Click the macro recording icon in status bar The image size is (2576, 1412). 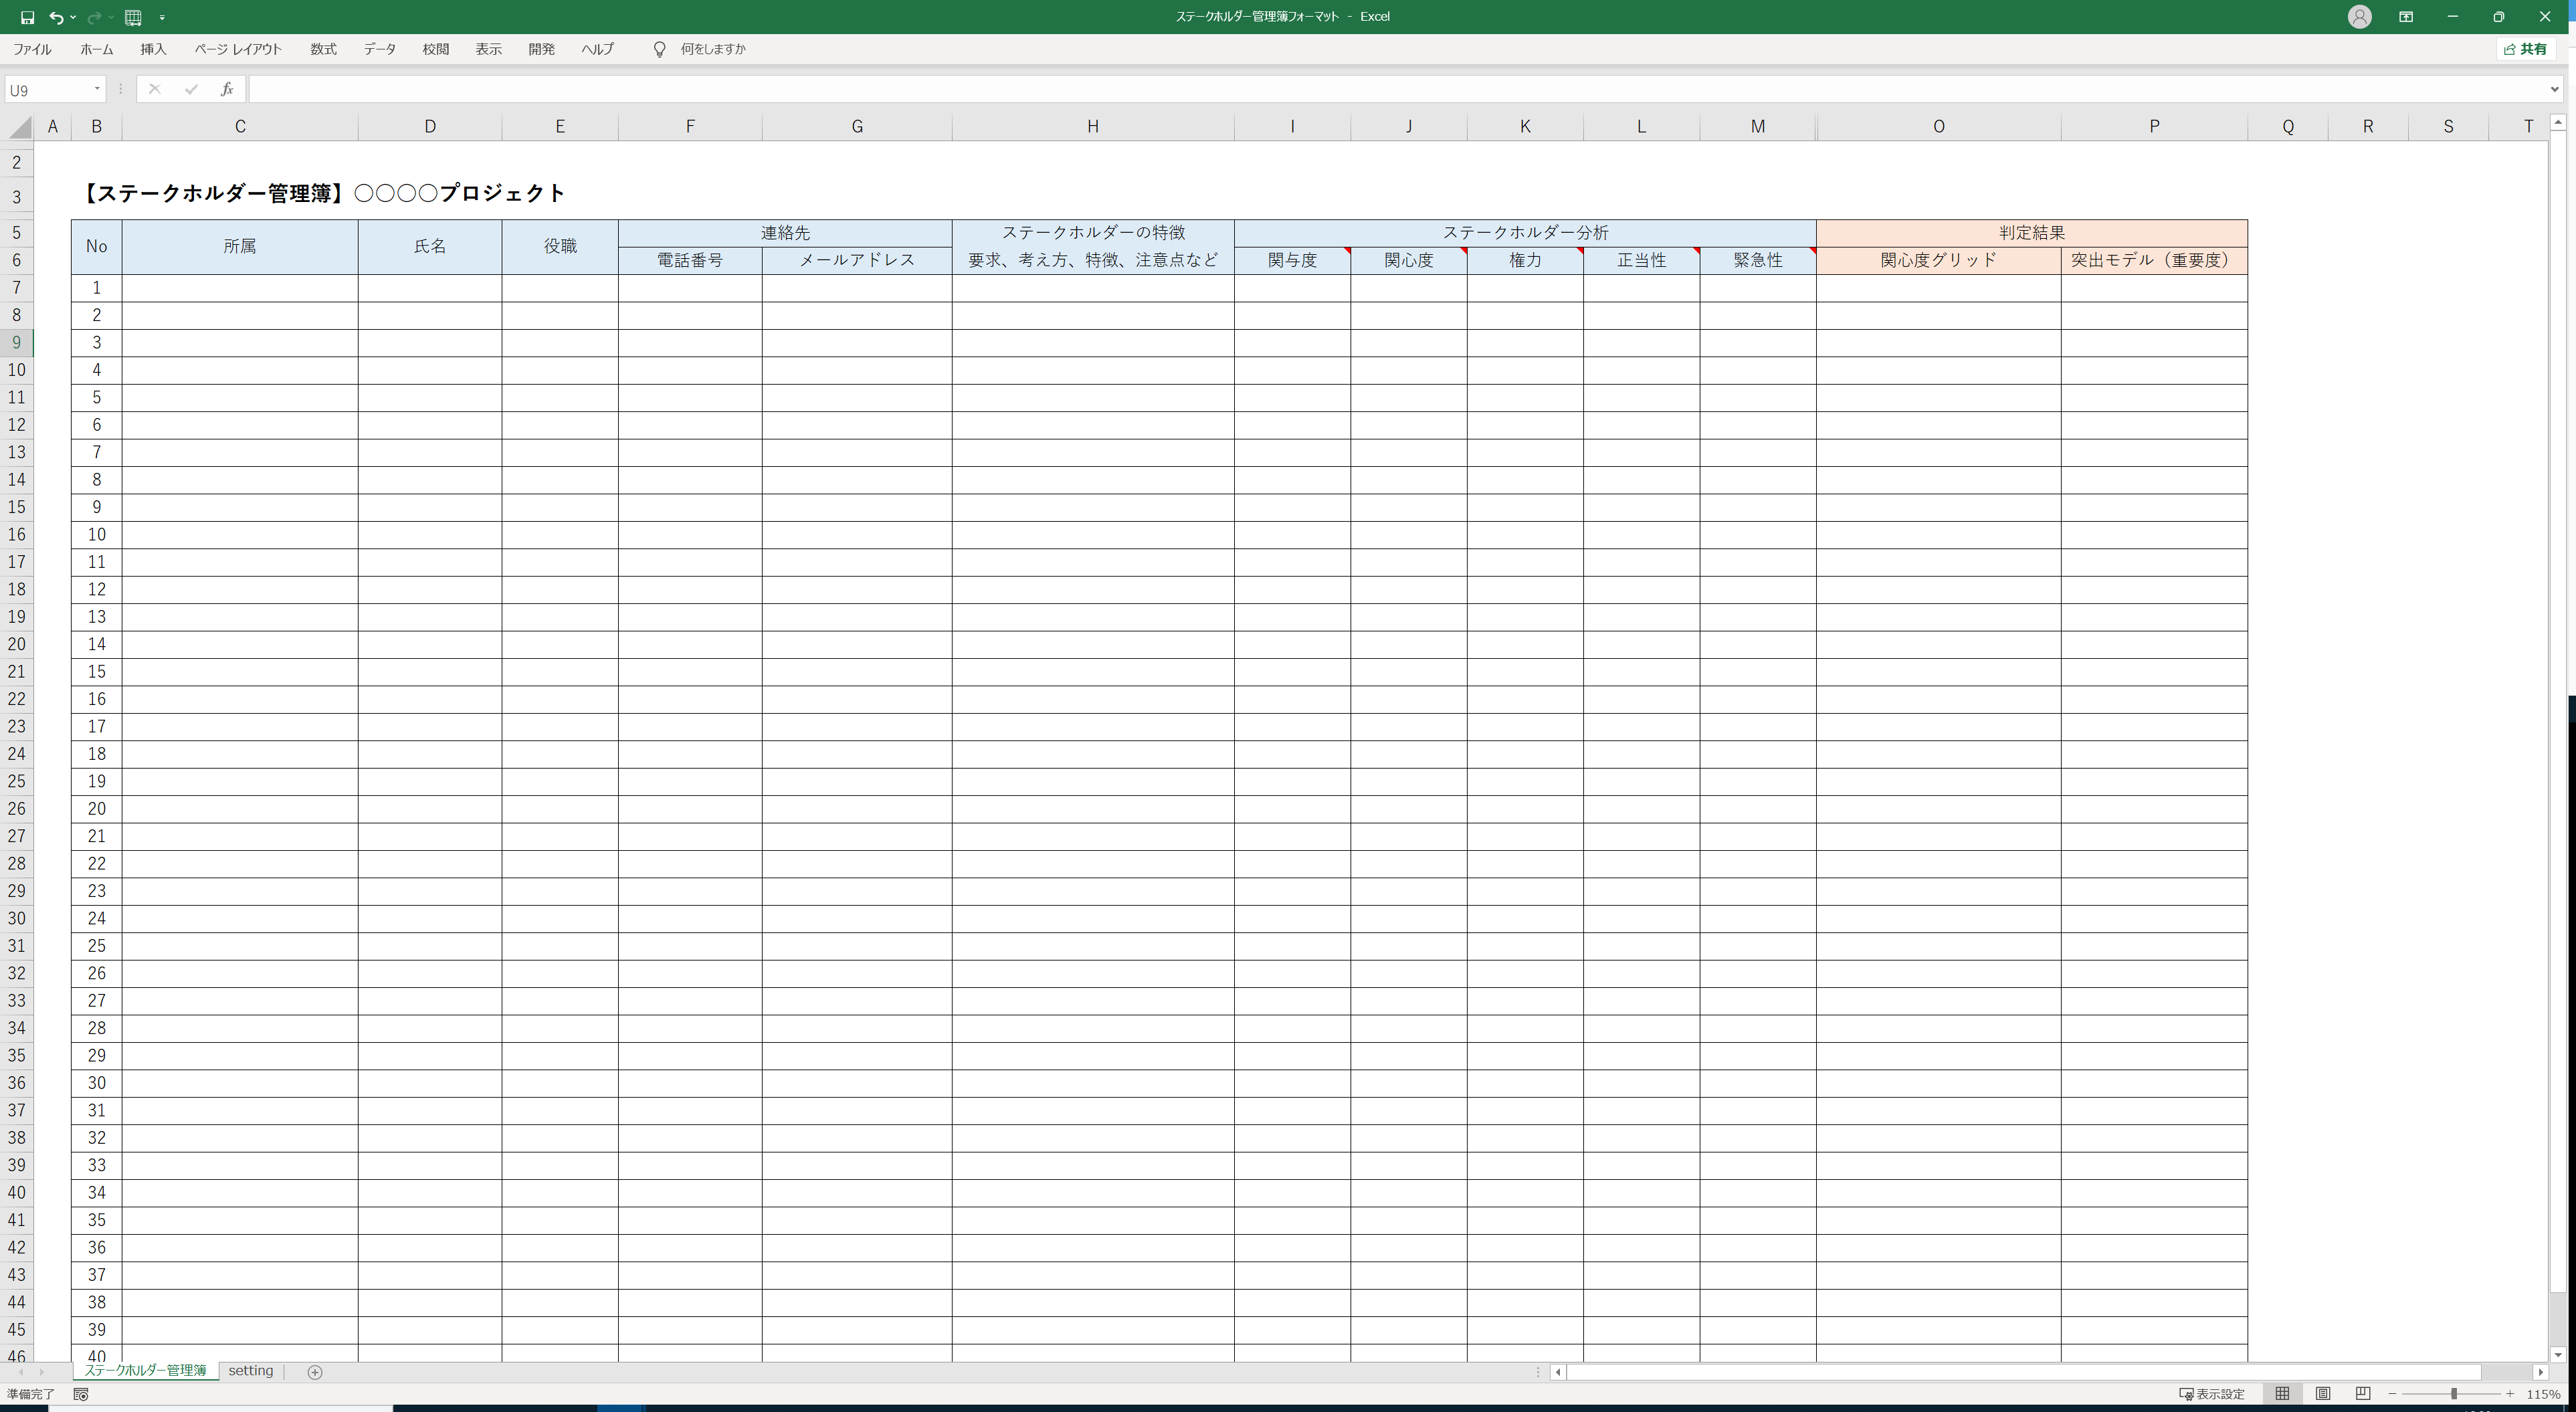point(81,1394)
